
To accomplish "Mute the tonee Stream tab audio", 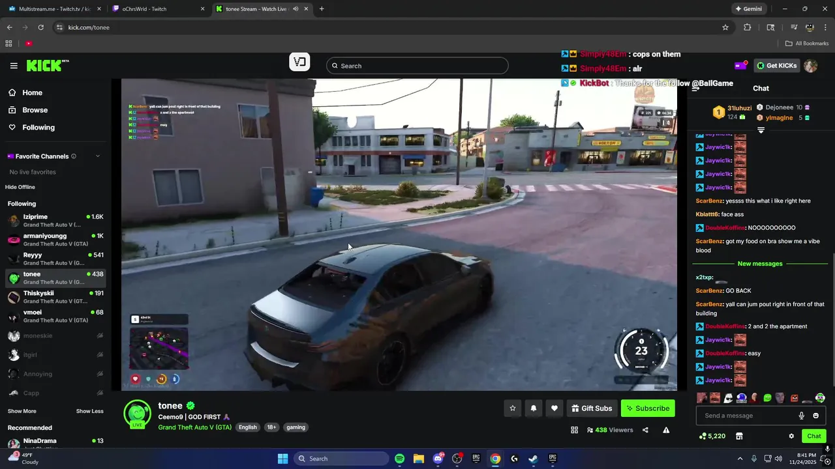I will (x=296, y=9).
